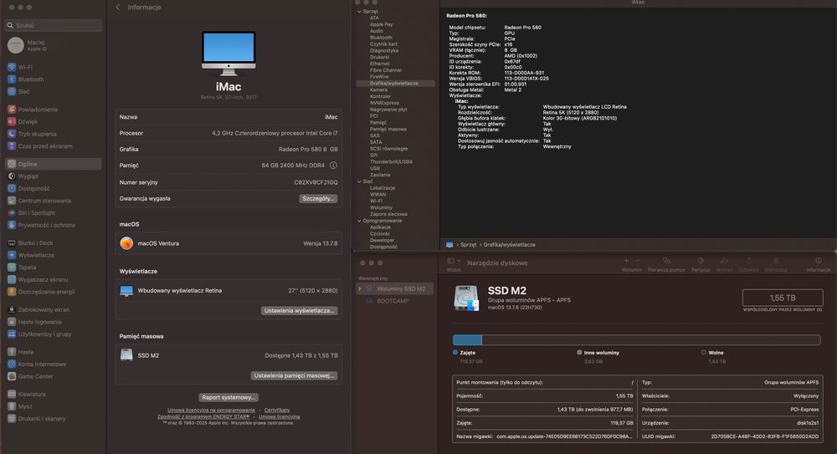The height and width of the screenshot is (454, 837).
Task: Open Tryb skupienia settings
Action: point(38,134)
